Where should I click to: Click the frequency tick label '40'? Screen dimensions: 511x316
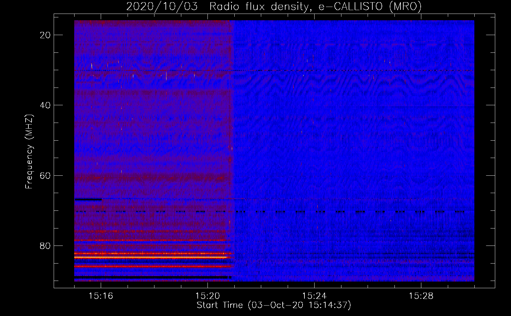(x=45, y=105)
